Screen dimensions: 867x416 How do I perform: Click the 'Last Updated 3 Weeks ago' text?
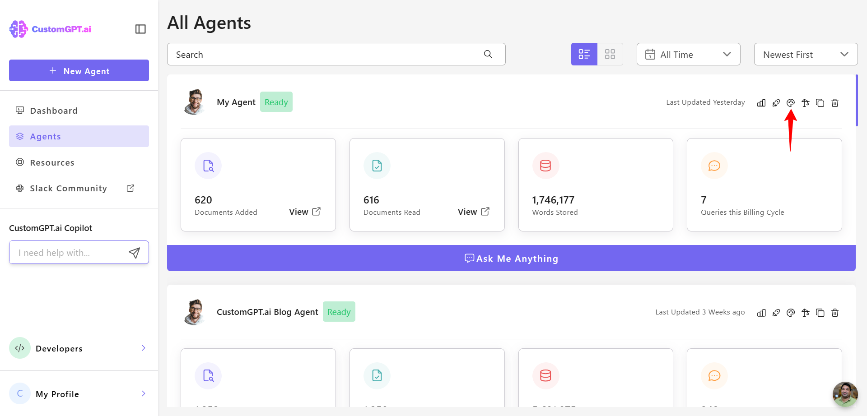click(x=700, y=312)
